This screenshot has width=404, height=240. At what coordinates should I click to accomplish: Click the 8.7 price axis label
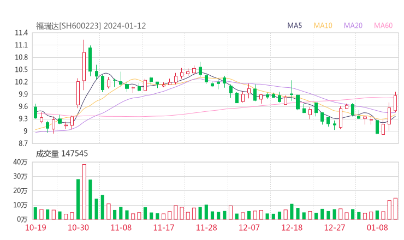23,143
